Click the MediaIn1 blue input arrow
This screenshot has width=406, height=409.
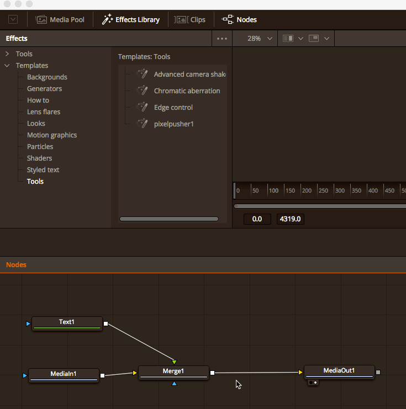tap(25, 376)
